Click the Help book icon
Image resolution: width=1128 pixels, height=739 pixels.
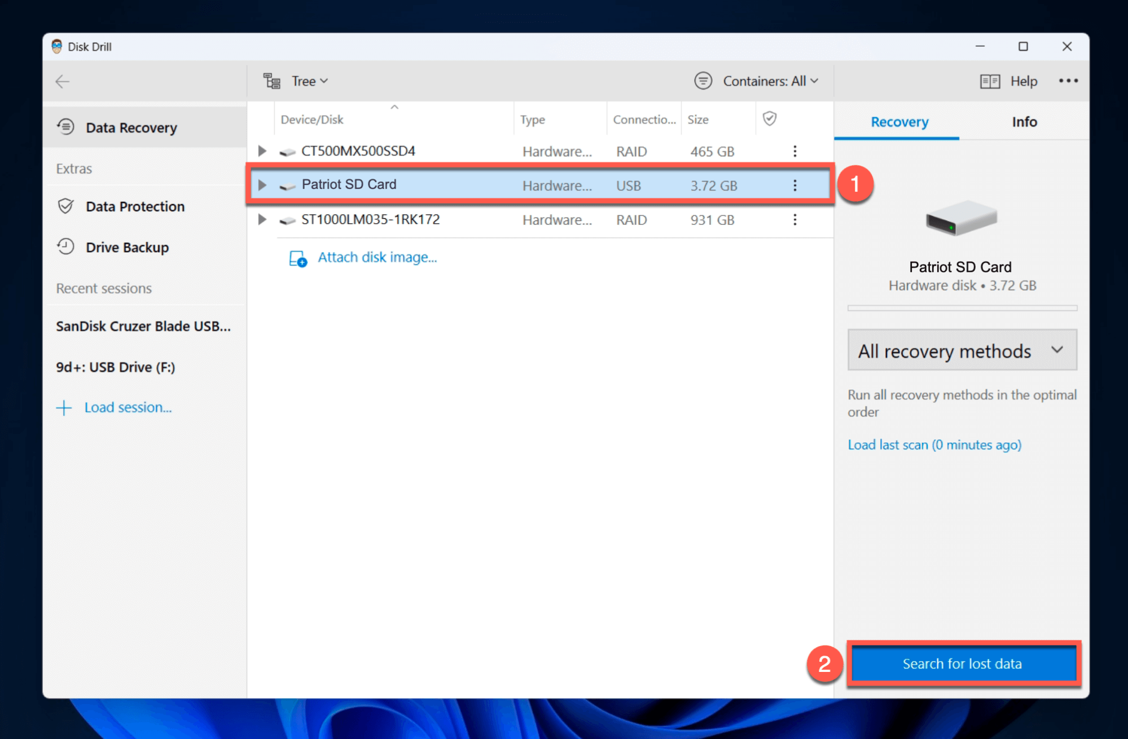(x=990, y=81)
